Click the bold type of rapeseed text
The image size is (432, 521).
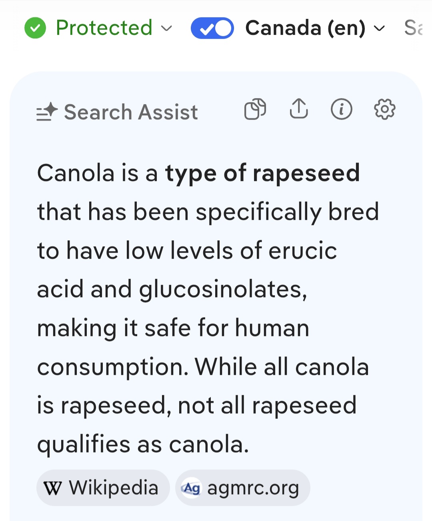(x=262, y=173)
